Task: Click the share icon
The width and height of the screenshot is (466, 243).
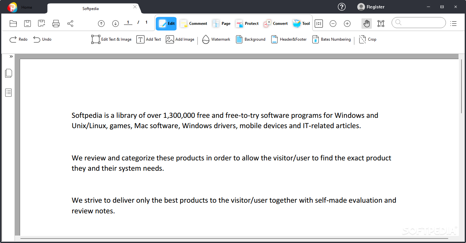Action: point(70,24)
